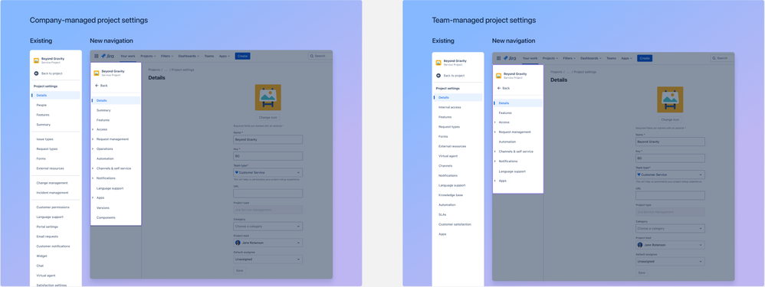Expand Channels & self service in company-managed navigation
765x287 pixels.
coord(93,168)
